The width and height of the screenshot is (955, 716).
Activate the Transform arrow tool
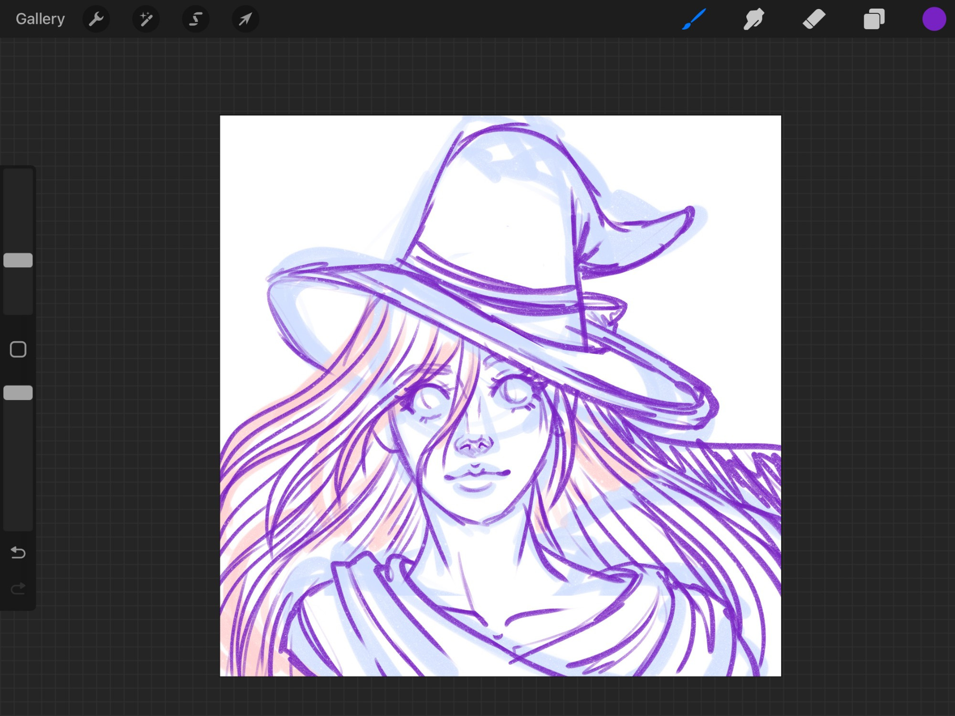point(245,19)
